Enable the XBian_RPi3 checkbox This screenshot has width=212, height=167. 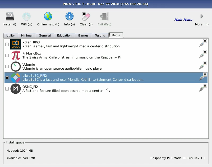7,44
